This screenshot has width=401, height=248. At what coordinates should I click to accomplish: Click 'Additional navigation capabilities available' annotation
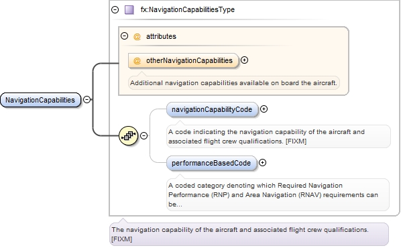(x=234, y=83)
